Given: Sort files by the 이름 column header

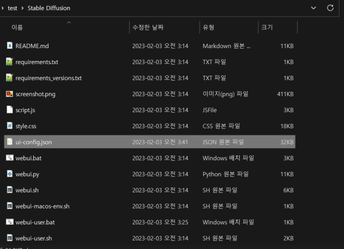Looking at the screenshot, I should [x=17, y=27].
